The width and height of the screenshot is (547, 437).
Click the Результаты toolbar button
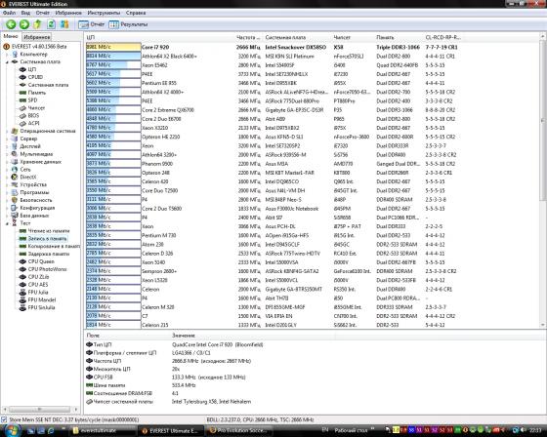(x=128, y=24)
